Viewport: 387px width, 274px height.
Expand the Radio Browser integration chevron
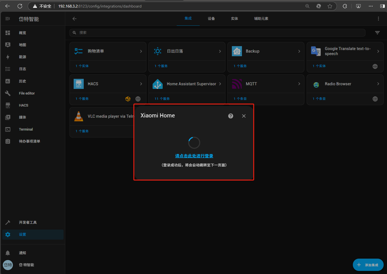pyautogui.click(x=378, y=84)
